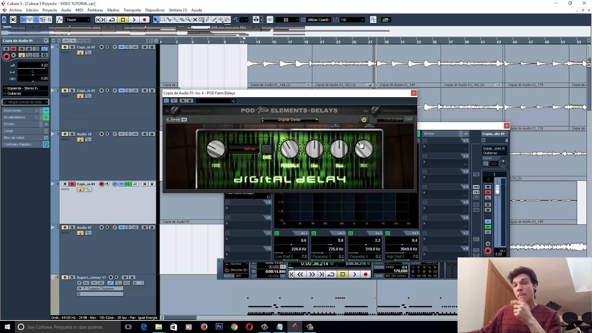Open the Dispositivos menu
This screenshot has height=333, width=592.
(155, 10)
